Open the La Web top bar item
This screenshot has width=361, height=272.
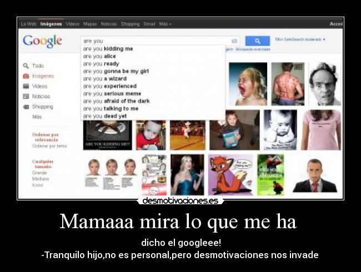28,24
